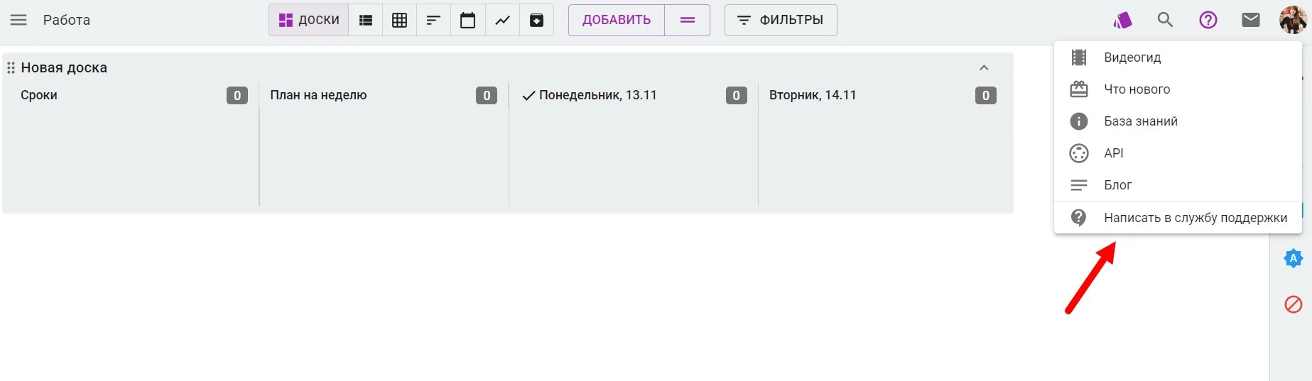
Task: Click the cake icon beside Что нового
Action: click(x=1079, y=89)
